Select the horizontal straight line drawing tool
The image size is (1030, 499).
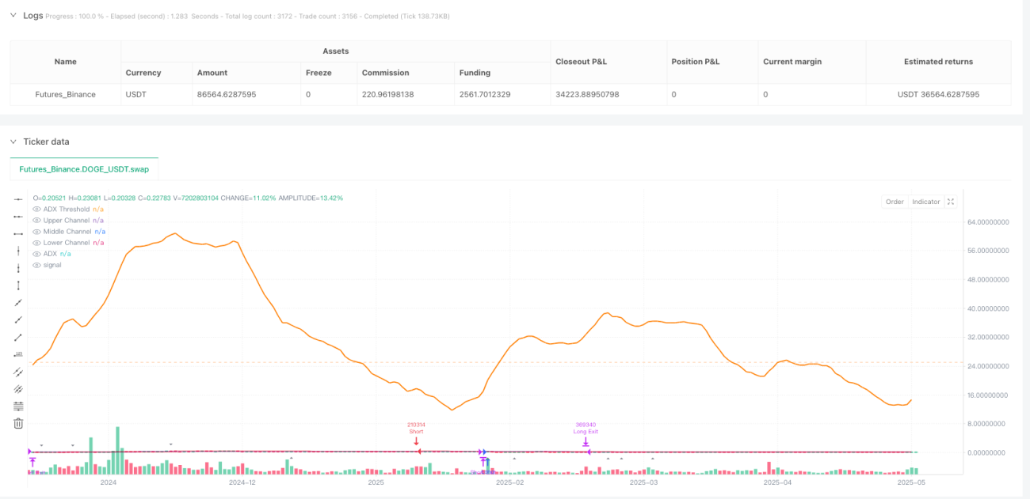pos(18,198)
